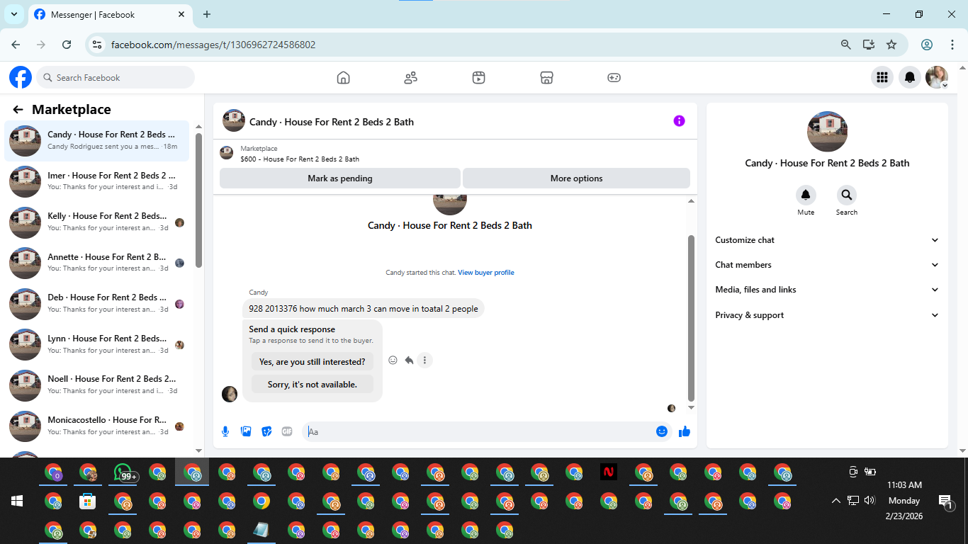Mark the listing as pending
Image resolution: width=968 pixels, height=544 pixels.
point(340,178)
